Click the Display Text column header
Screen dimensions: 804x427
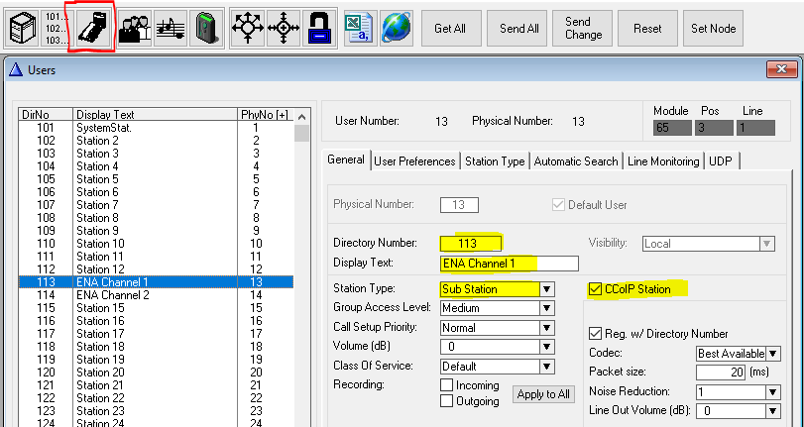point(156,114)
